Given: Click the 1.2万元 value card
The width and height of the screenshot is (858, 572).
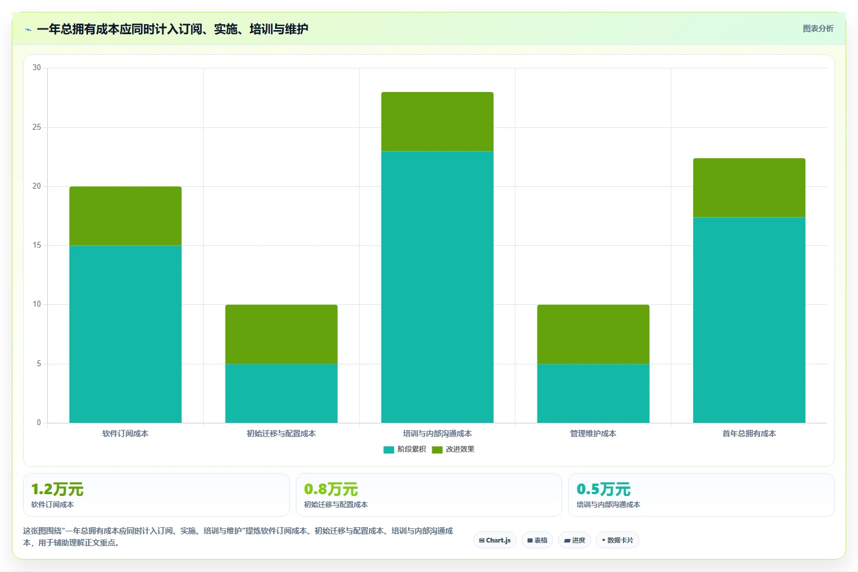Looking at the screenshot, I should (156, 495).
